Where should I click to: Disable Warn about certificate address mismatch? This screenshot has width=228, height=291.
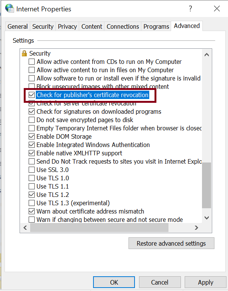coord(32,211)
